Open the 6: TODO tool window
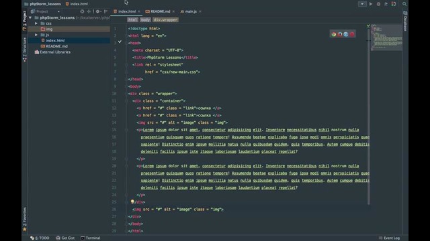The height and width of the screenshot is (241, 430). pos(40,238)
